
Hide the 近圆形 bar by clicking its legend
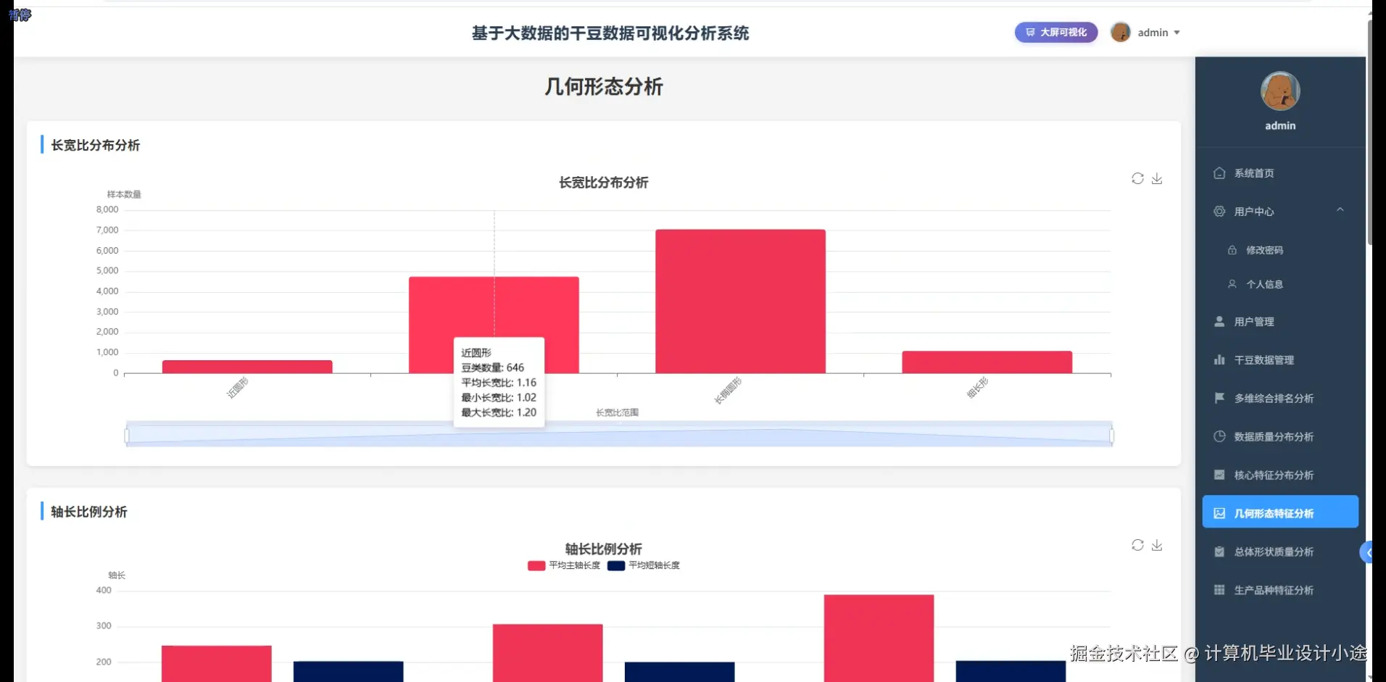coord(236,388)
